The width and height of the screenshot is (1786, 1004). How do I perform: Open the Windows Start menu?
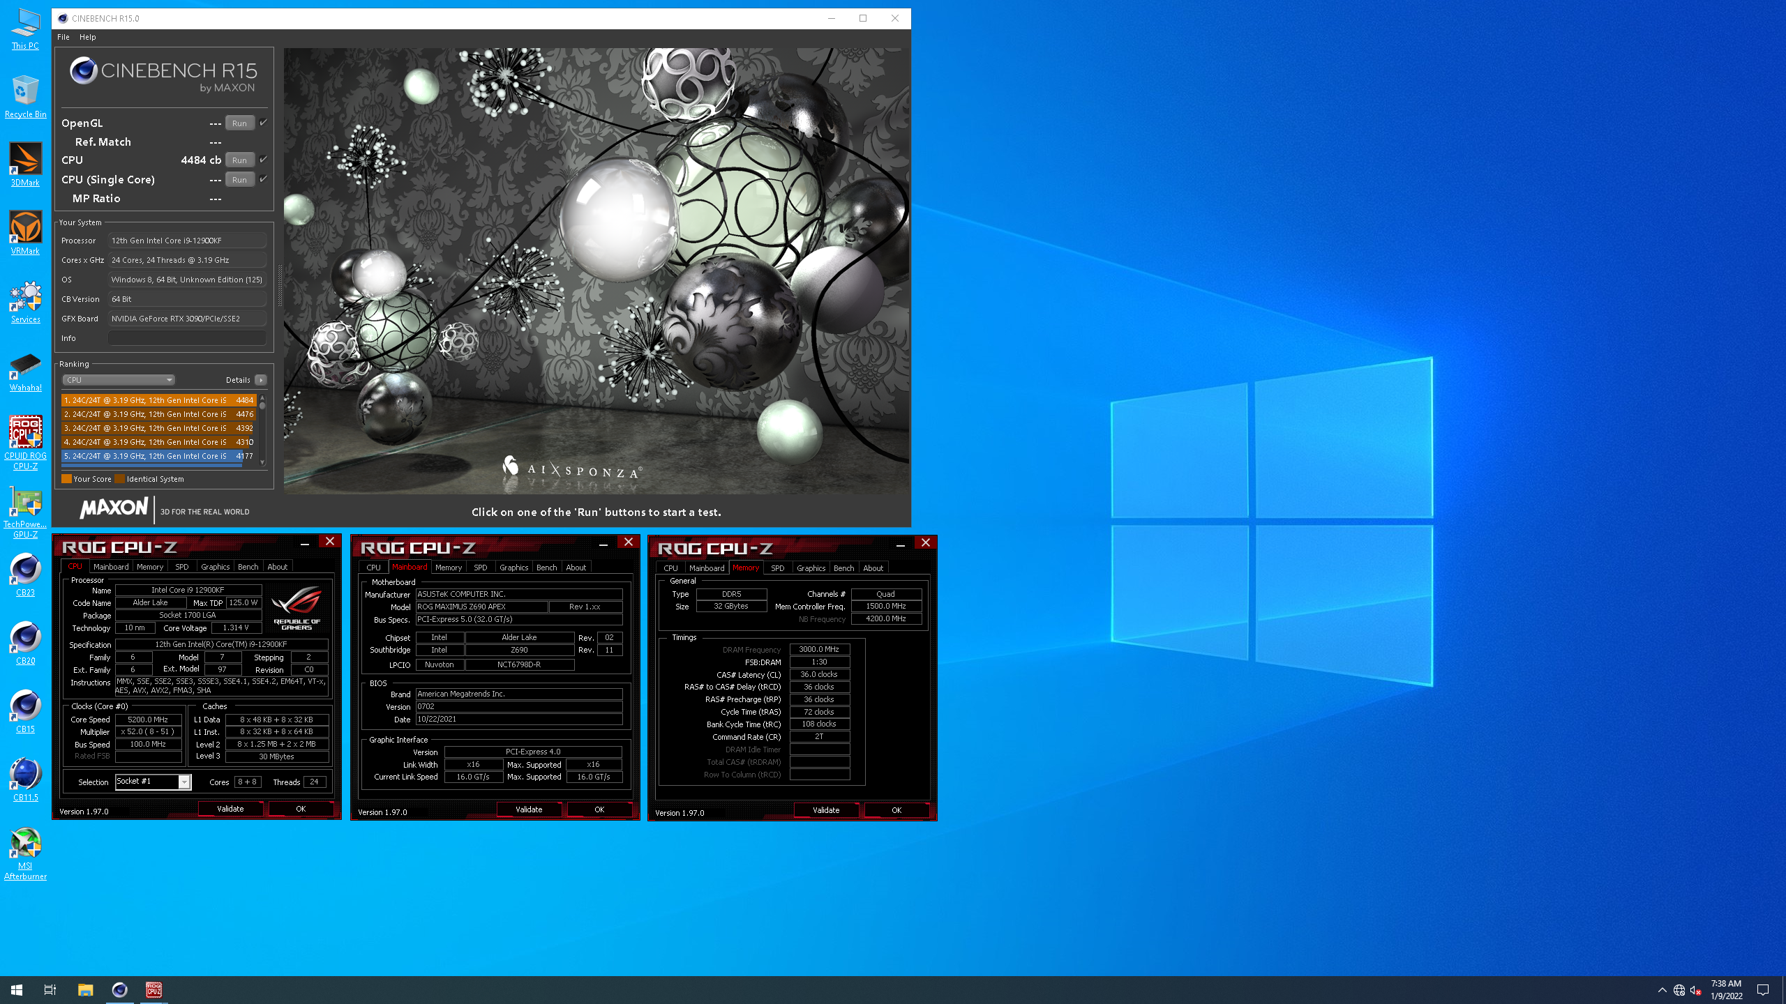click(17, 990)
